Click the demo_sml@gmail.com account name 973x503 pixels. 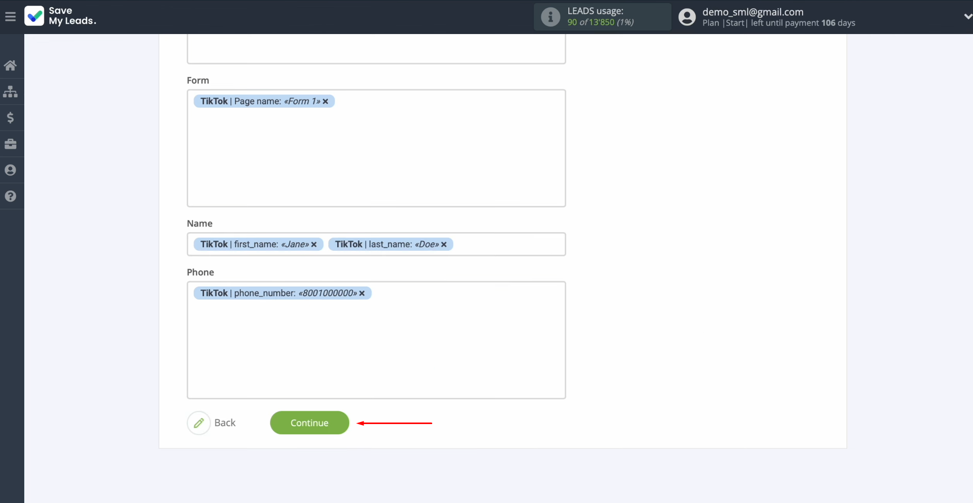tap(752, 12)
